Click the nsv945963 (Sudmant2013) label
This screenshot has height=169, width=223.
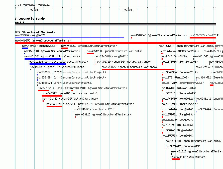(39, 46)
